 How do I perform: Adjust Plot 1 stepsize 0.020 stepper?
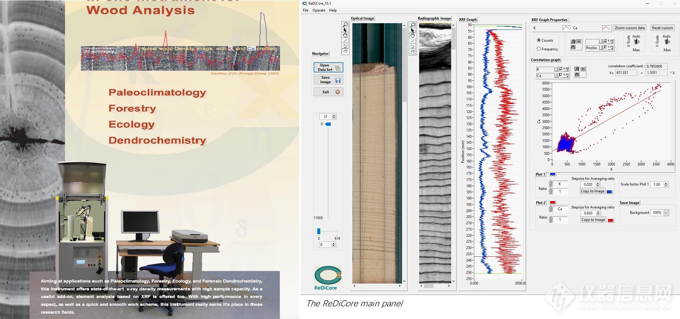(x=598, y=185)
